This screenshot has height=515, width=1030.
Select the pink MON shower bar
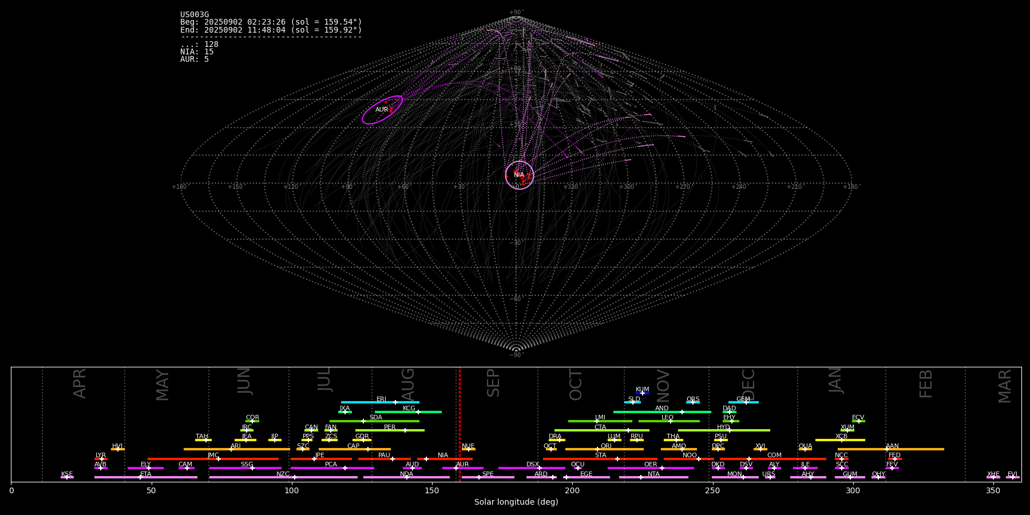point(735,477)
